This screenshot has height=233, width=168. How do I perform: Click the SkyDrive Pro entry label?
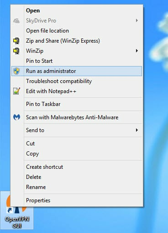pos(41,21)
